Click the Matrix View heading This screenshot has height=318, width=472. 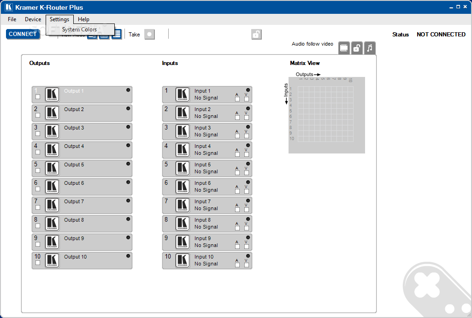[305, 63]
